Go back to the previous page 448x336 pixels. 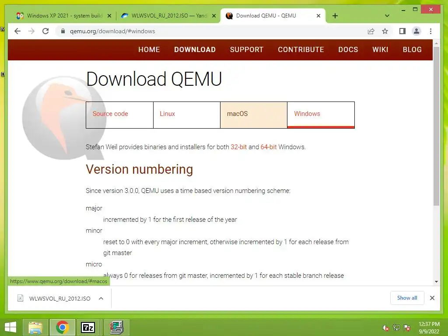[17, 31]
